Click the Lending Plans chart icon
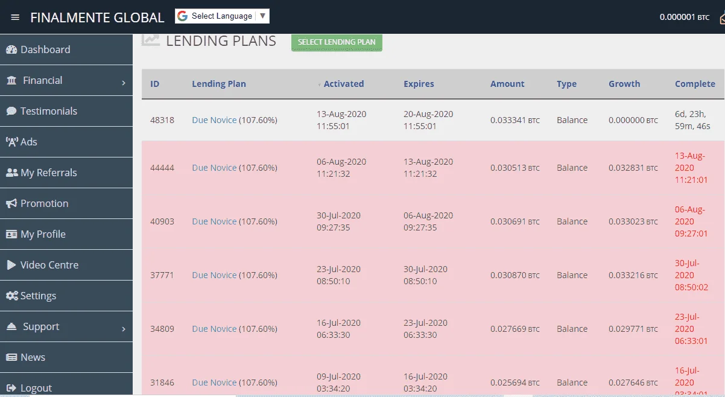The width and height of the screenshot is (725, 397). [151, 40]
